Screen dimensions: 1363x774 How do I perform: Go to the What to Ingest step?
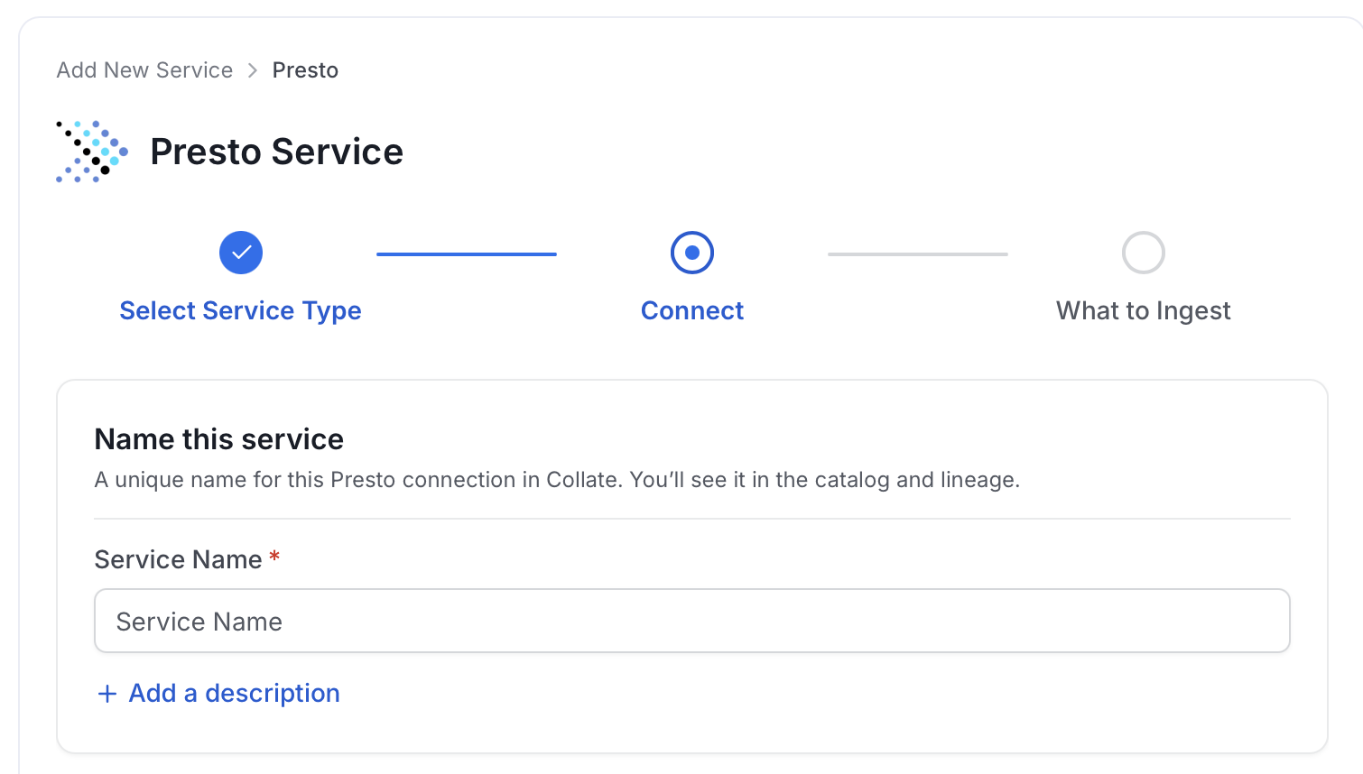click(x=1144, y=310)
